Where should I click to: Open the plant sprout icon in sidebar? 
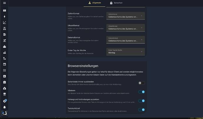pyautogui.click(x=4, y=41)
